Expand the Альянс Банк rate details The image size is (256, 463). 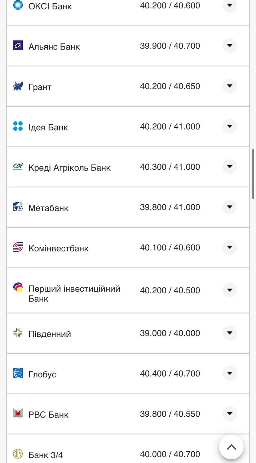(230, 46)
